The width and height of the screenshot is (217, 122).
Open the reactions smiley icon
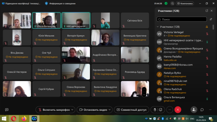[x=160, y=110]
